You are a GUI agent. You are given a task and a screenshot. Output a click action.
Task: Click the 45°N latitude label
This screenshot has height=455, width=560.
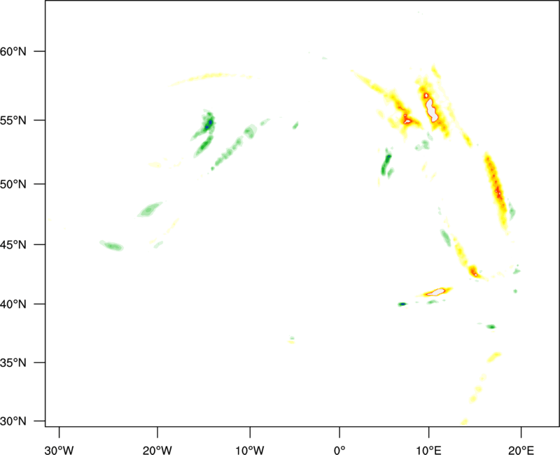pos(13,244)
